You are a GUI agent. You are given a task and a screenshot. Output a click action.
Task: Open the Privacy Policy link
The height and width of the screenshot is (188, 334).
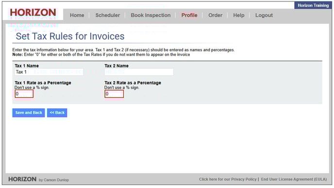[x=228, y=179]
